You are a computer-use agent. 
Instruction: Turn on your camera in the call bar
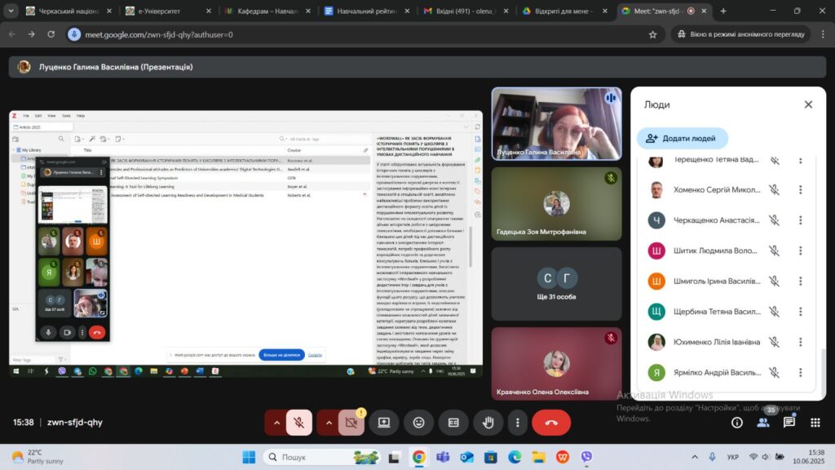click(x=351, y=423)
